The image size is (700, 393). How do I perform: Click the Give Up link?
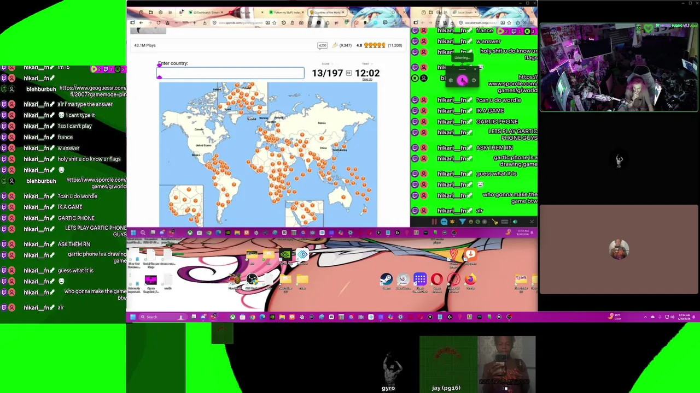367,80
